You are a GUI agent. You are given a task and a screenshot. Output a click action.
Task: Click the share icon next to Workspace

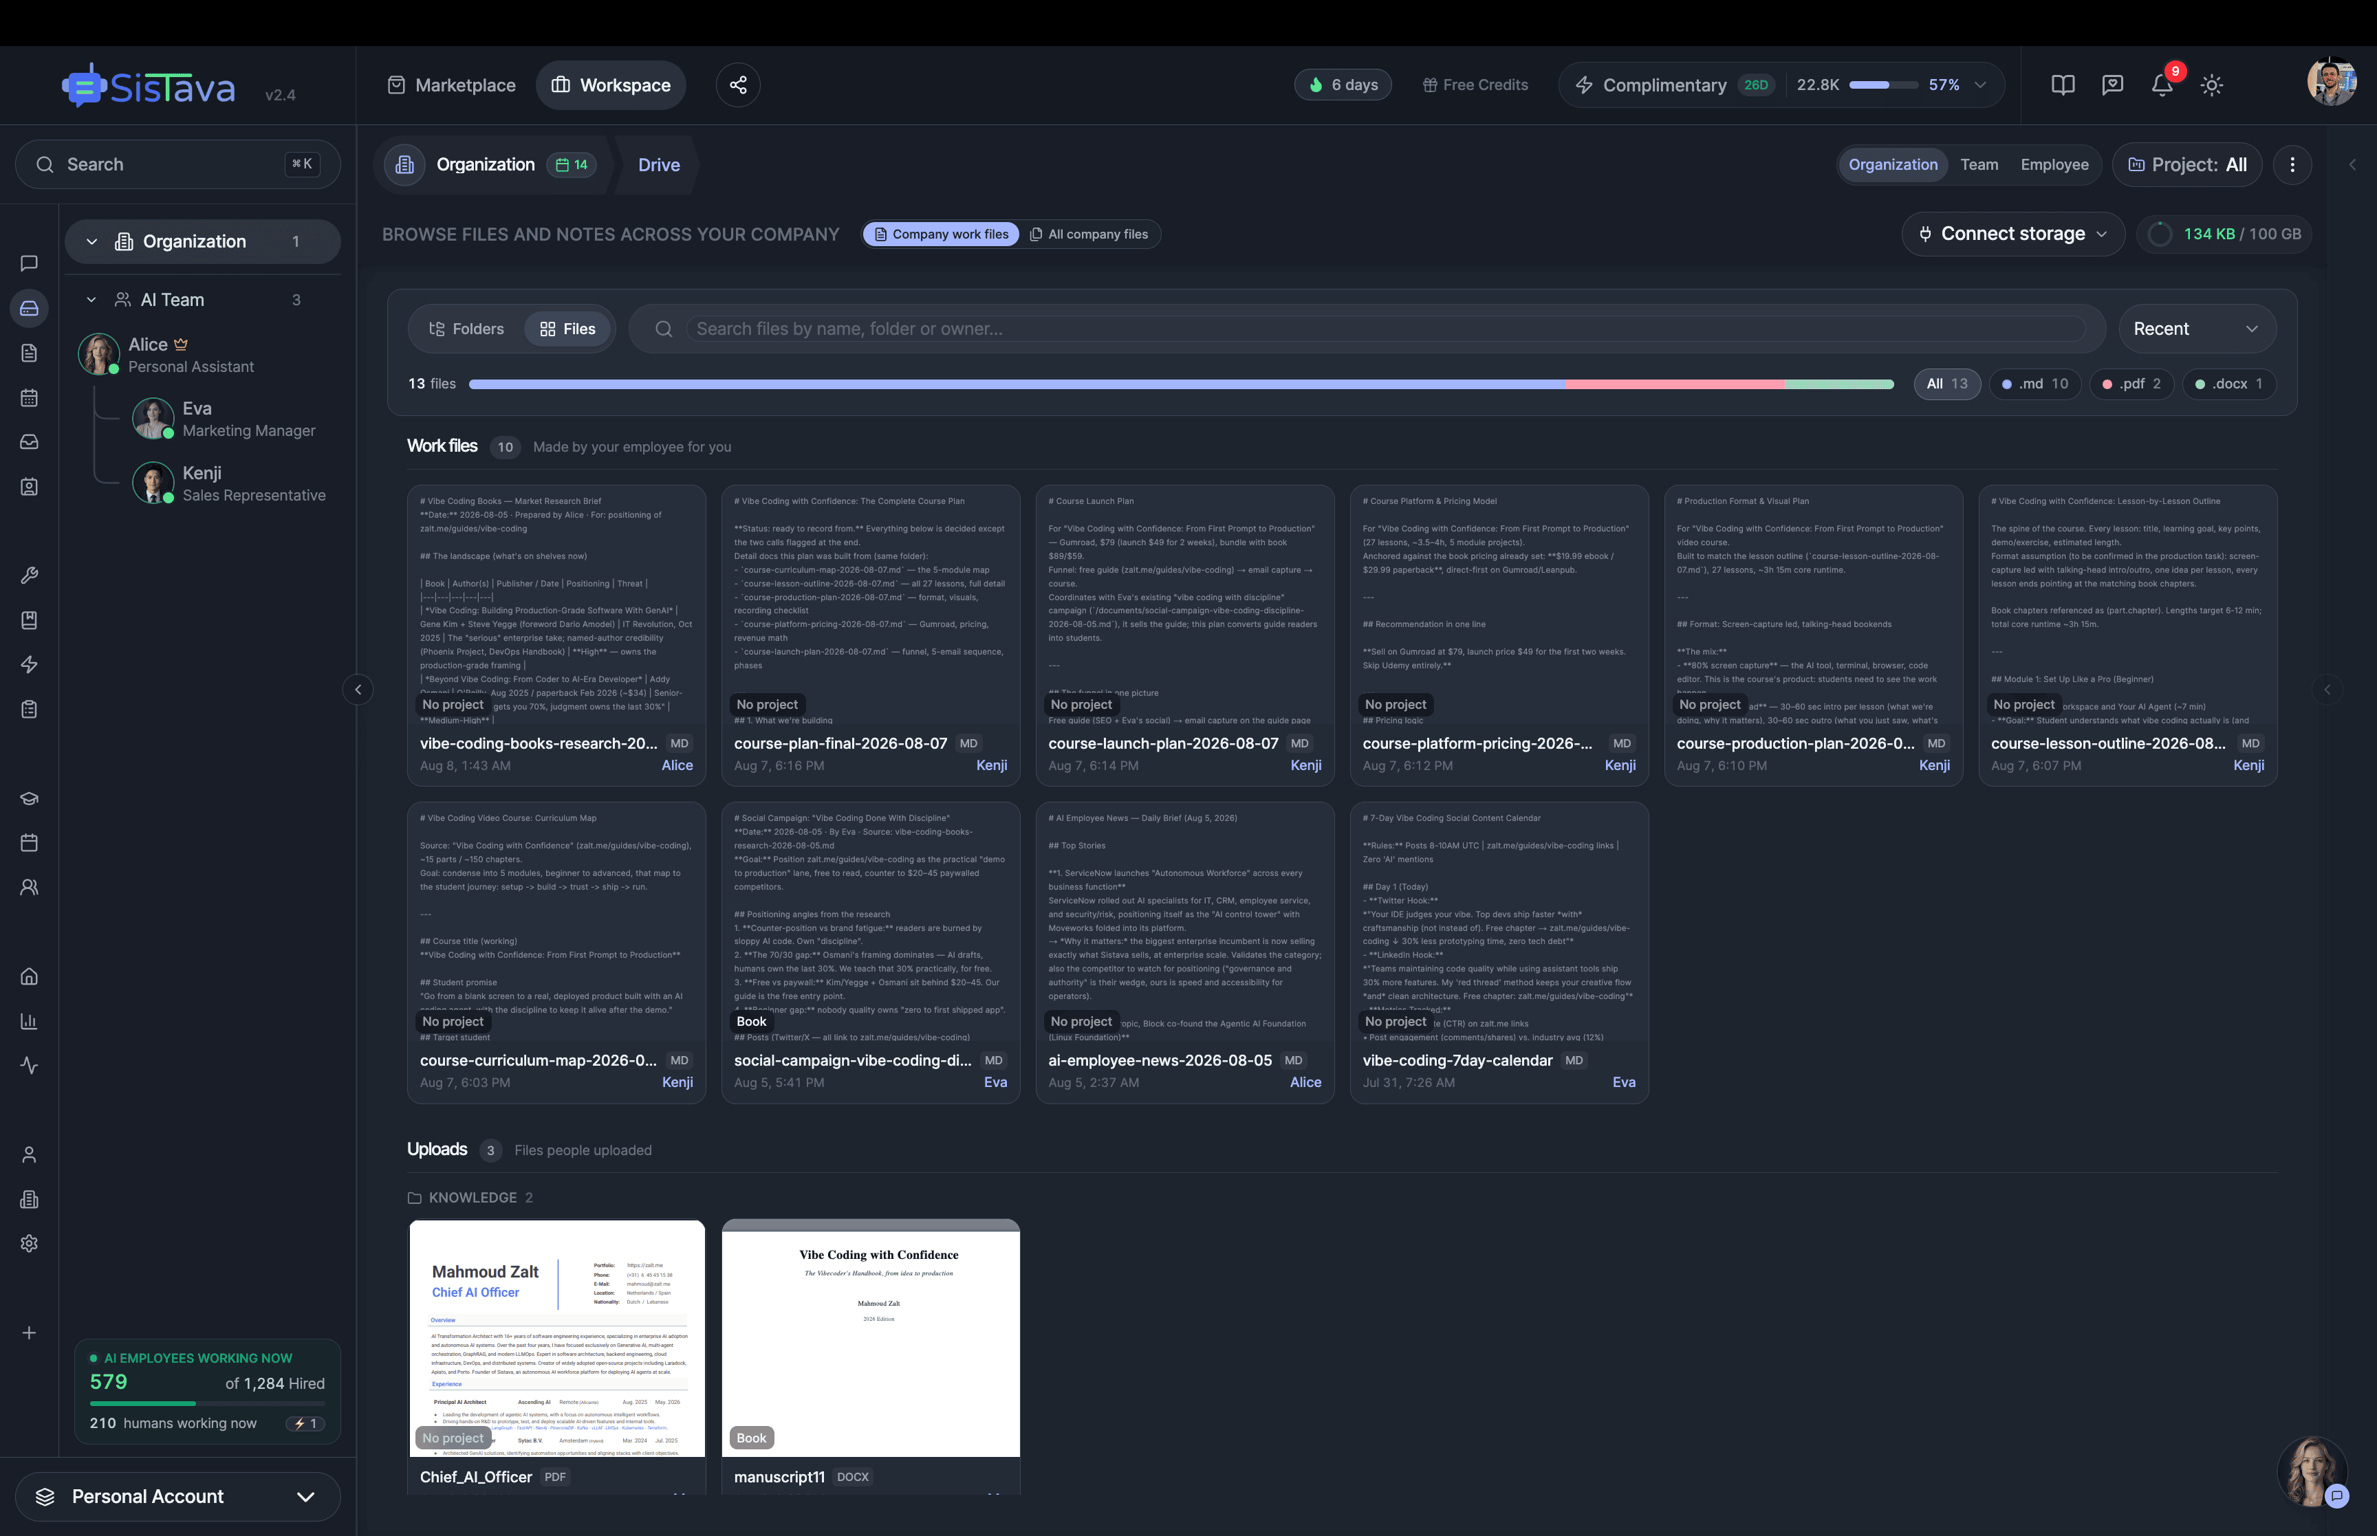pos(738,85)
